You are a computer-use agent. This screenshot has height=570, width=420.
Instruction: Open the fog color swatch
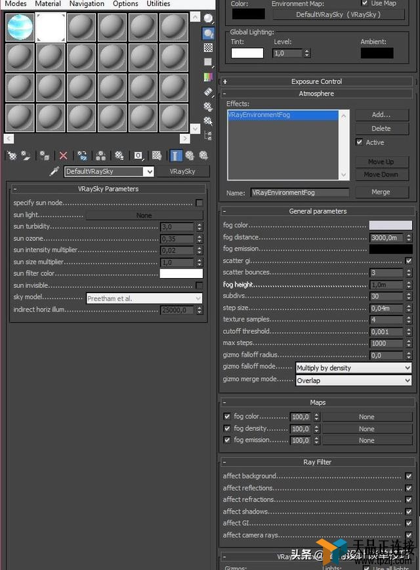click(x=390, y=225)
